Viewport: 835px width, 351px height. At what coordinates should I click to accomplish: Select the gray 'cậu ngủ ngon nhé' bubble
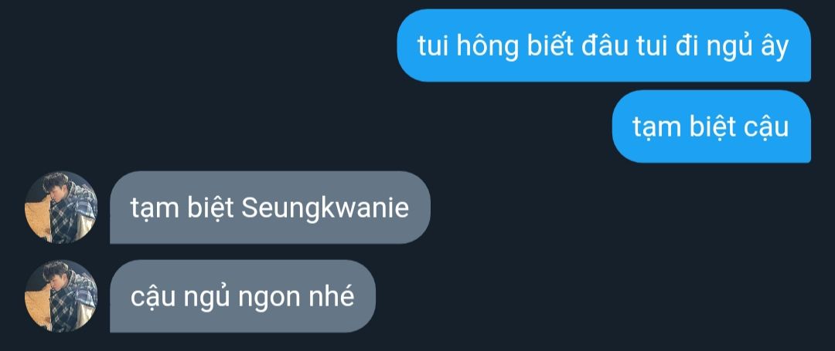click(x=243, y=296)
